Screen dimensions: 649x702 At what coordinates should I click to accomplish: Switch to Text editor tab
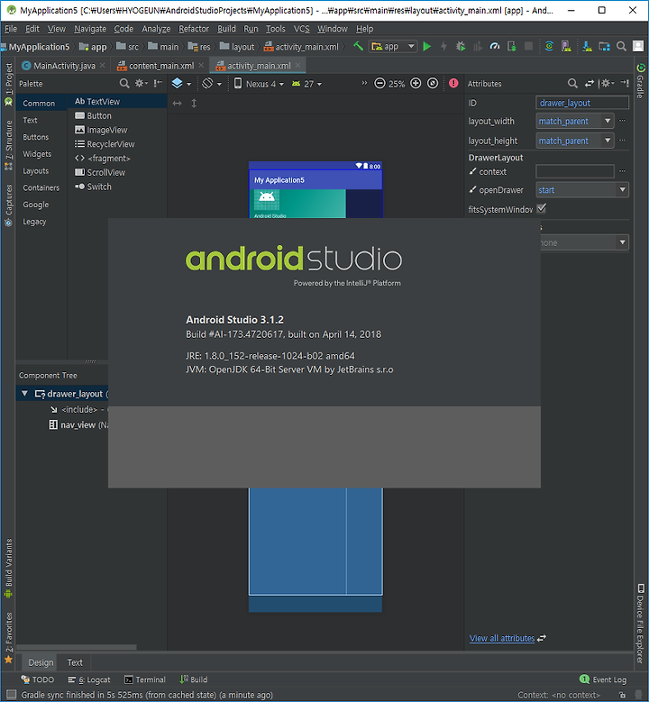pos(75,662)
